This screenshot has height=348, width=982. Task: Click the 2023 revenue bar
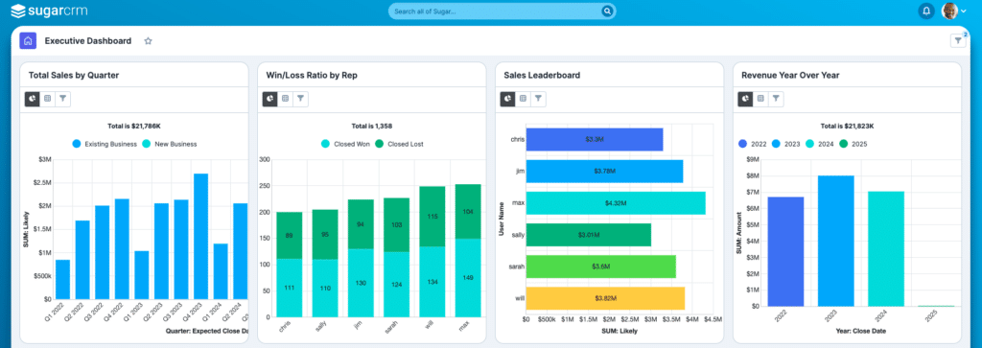pyautogui.click(x=835, y=241)
